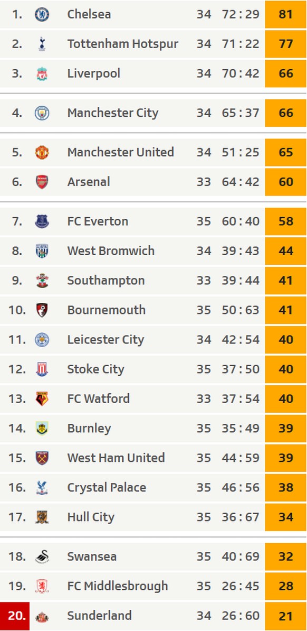Viewport: 307px width, 631px height.
Task: Click the Tottenham Hotspur crest icon
Action: (x=42, y=44)
